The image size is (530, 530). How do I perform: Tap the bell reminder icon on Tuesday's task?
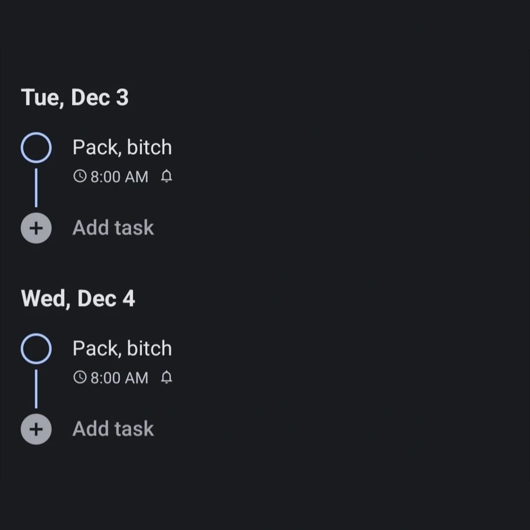click(x=166, y=176)
